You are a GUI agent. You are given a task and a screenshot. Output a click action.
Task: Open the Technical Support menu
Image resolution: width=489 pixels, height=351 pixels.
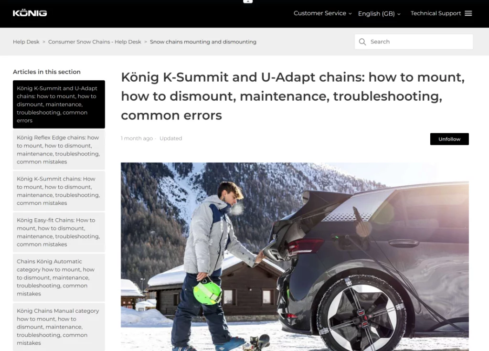pyautogui.click(x=436, y=13)
